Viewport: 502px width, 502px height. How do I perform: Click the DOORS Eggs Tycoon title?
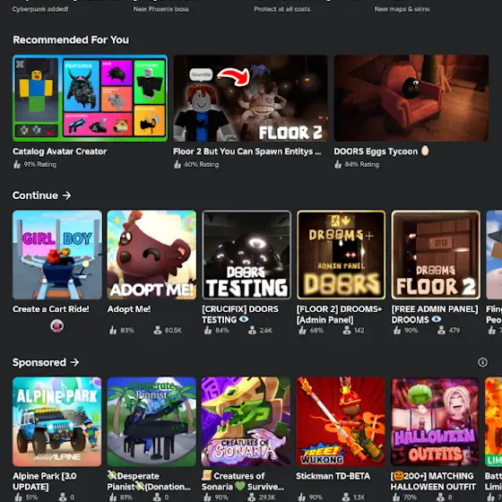381,151
